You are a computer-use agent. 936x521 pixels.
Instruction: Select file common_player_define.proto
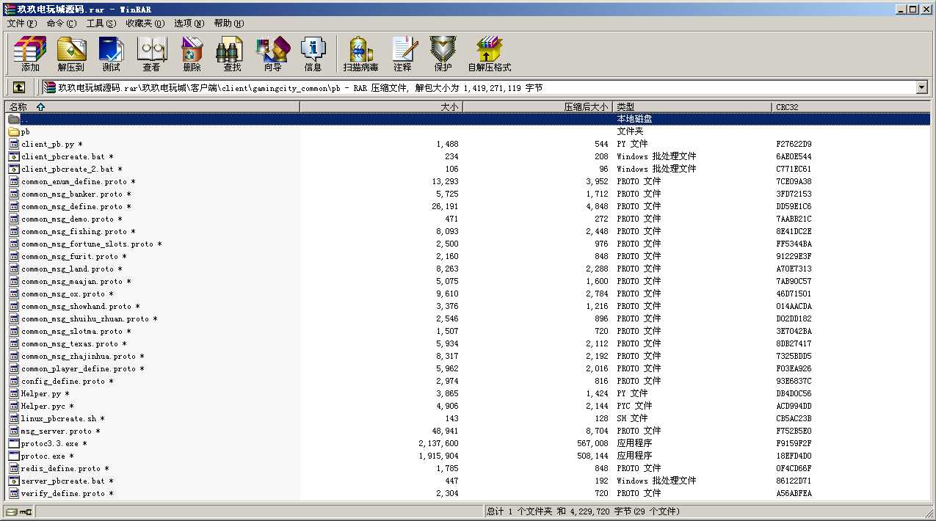coord(82,369)
